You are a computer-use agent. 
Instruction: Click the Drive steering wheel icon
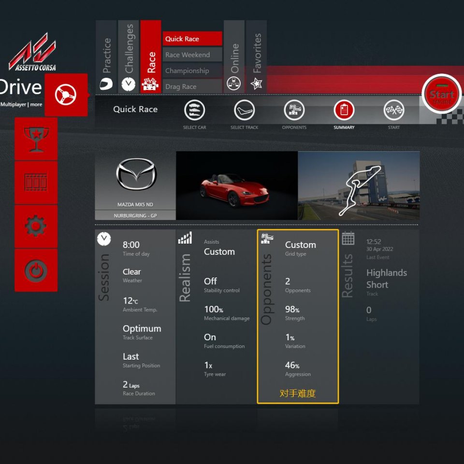pyautogui.click(x=66, y=95)
